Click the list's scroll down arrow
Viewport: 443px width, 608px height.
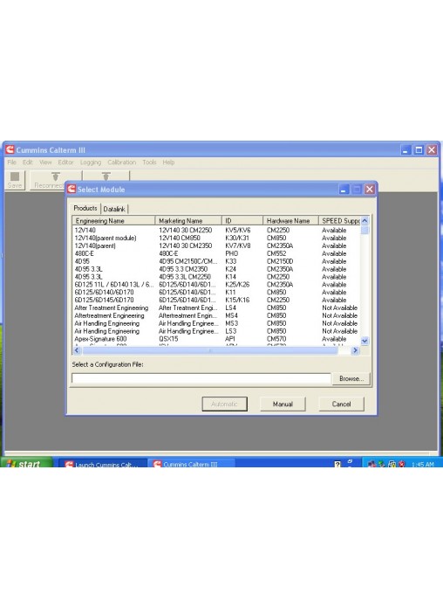(365, 341)
